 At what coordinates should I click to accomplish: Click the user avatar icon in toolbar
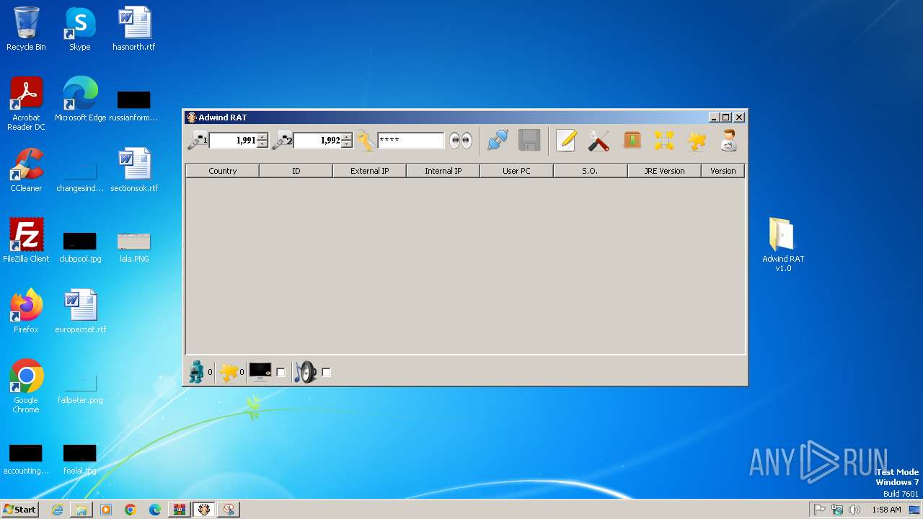pyautogui.click(x=729, y=141)
